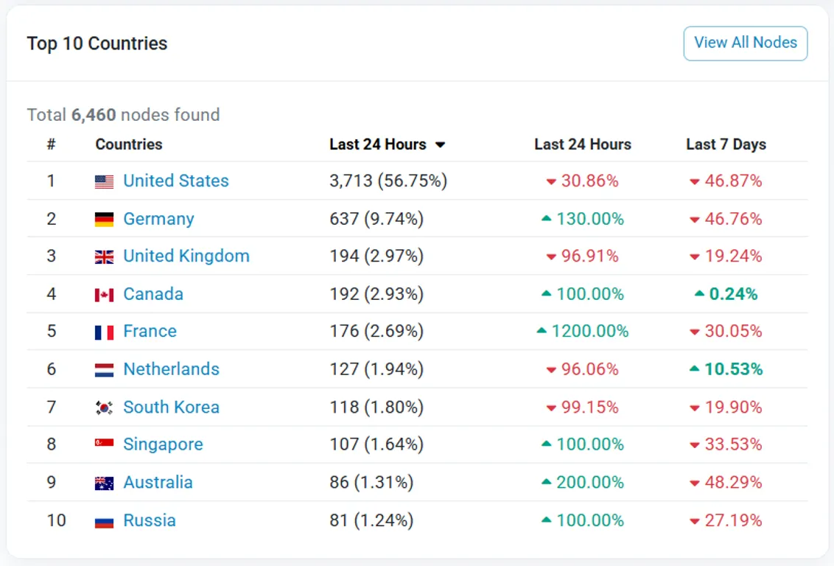
Task: Click the Canada flag icon
Action: [105, 295]
